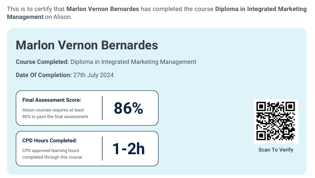This screenshot has width=315, height=178.
Task: Click the divider line beside 1-2h
Action: [102, 148]
